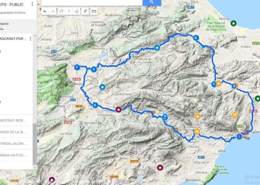This screenshot has width=260, height=185.
Task: Click the layer panel scroll-up arrow
Action: click(x=35, y=36)
